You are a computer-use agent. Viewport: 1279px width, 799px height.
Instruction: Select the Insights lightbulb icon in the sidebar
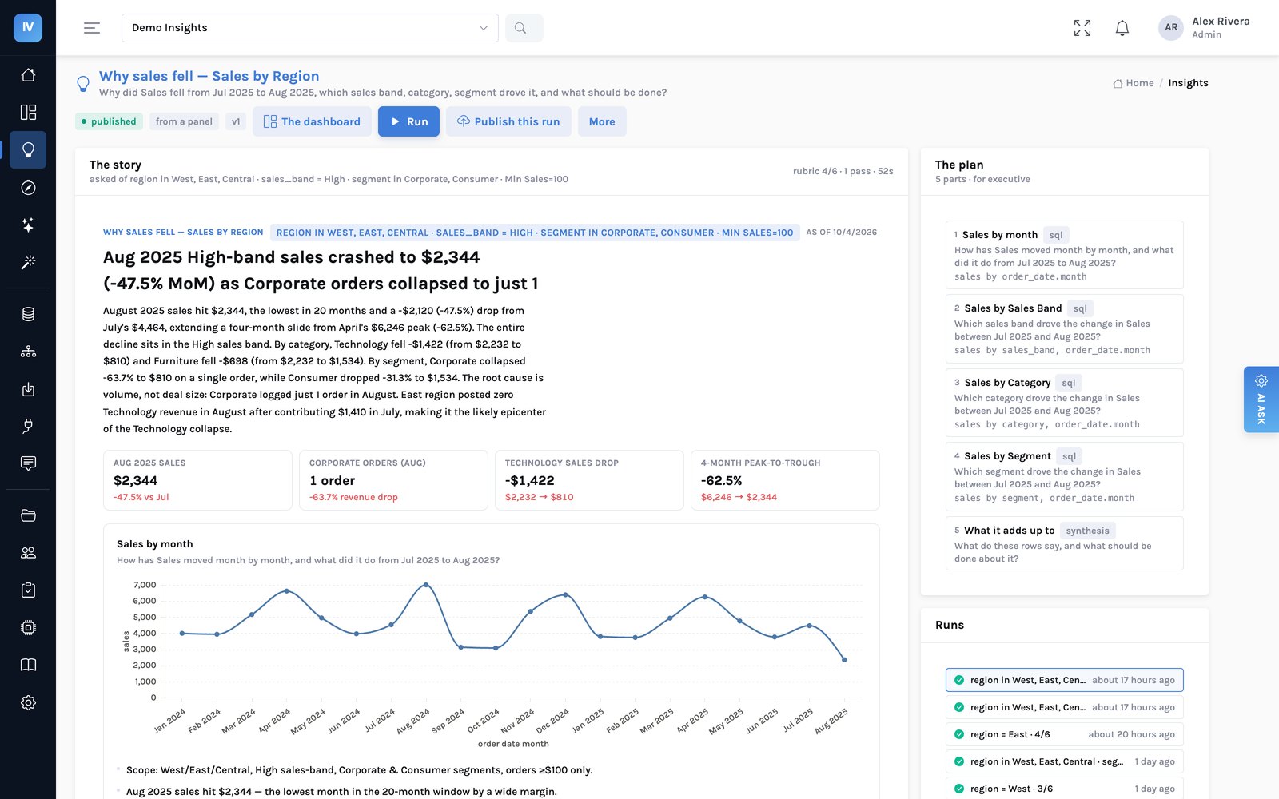28,149
